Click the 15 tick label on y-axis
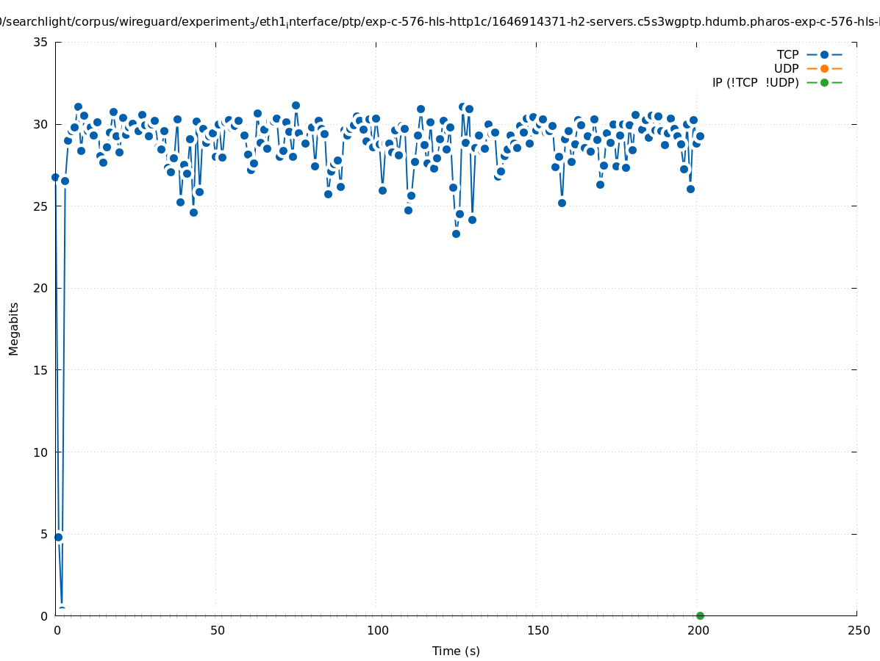The width and height of the screenshot is (880, 661). coord(41,370)
